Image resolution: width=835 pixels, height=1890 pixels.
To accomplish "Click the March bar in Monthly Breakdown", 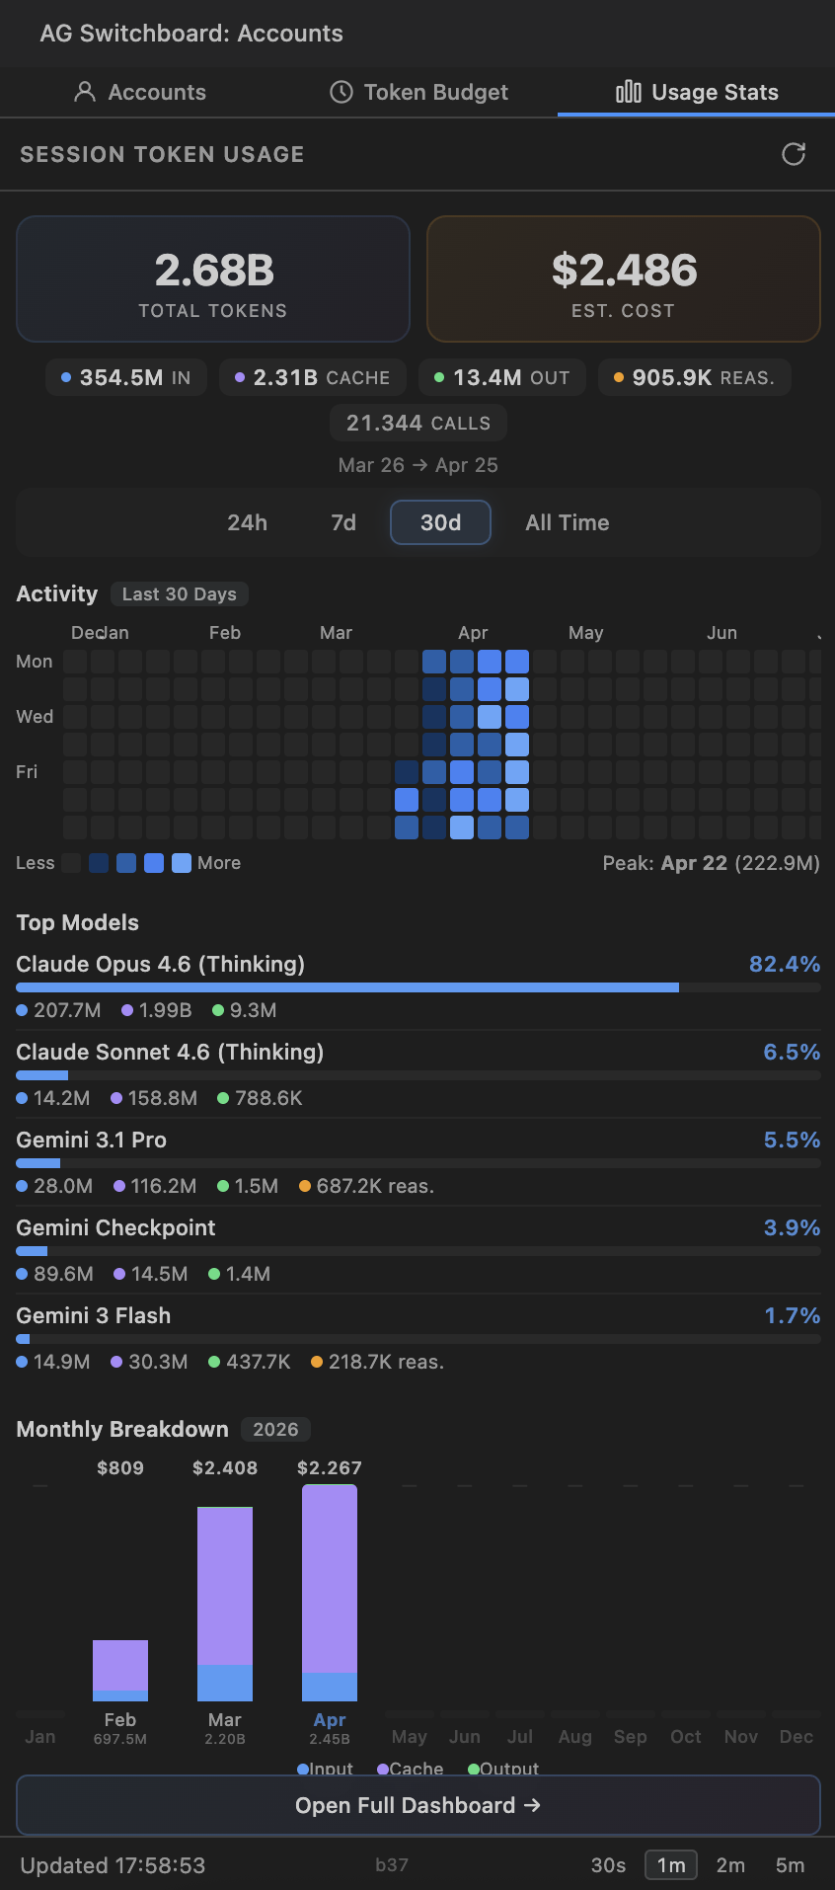I will point(225,1604).
